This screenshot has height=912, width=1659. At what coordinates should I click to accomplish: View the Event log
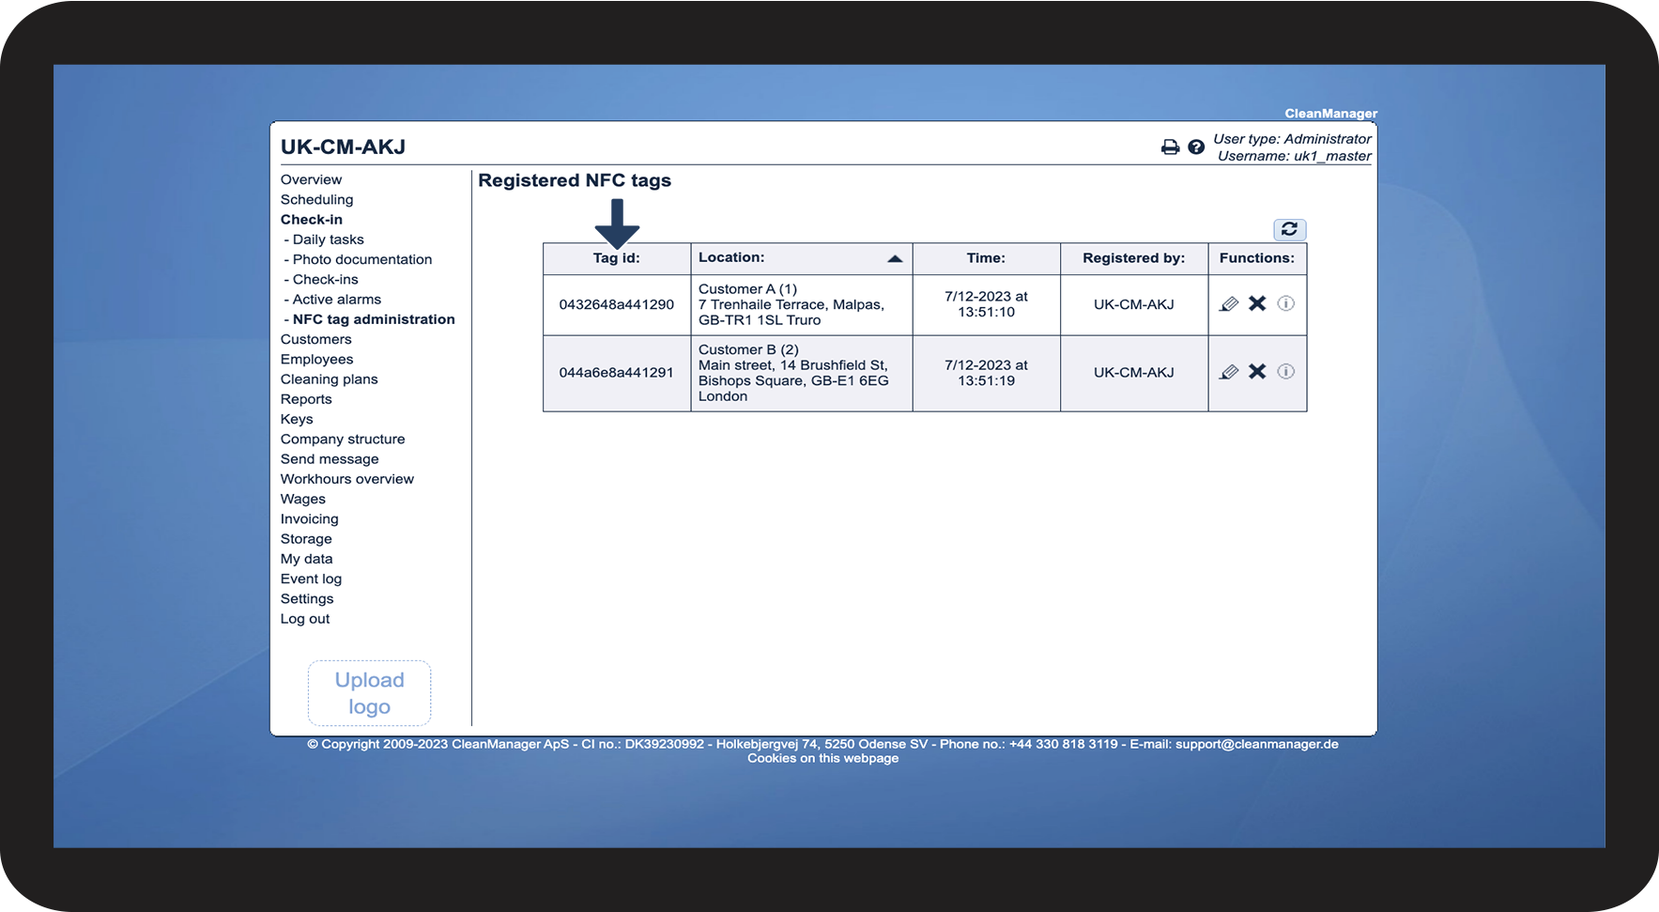pos(311,579)
